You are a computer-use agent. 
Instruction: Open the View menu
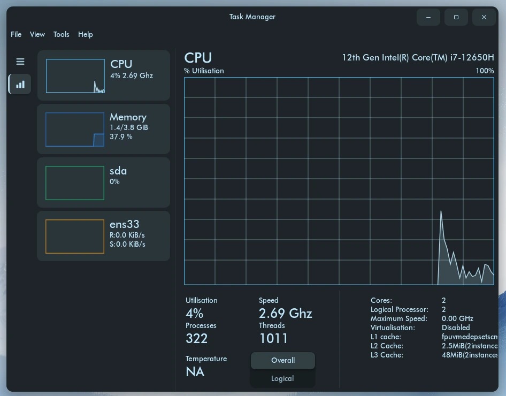tap(37, 34)
